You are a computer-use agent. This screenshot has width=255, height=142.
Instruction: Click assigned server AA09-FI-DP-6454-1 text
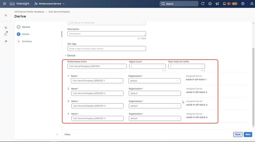tap(196, 80)
